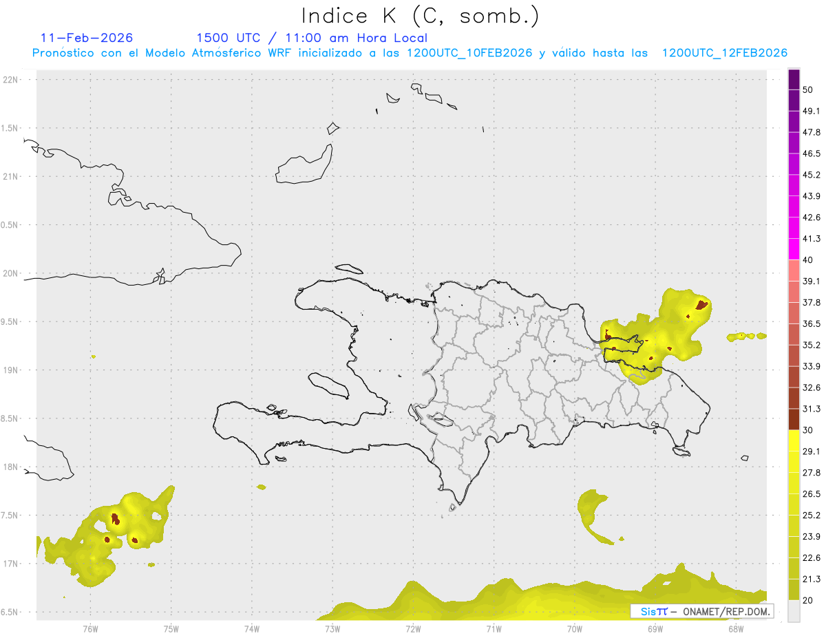This screenshot has height=638, width=826.
Task: Click the colorbar value "30"
Action: pos(809,430)
